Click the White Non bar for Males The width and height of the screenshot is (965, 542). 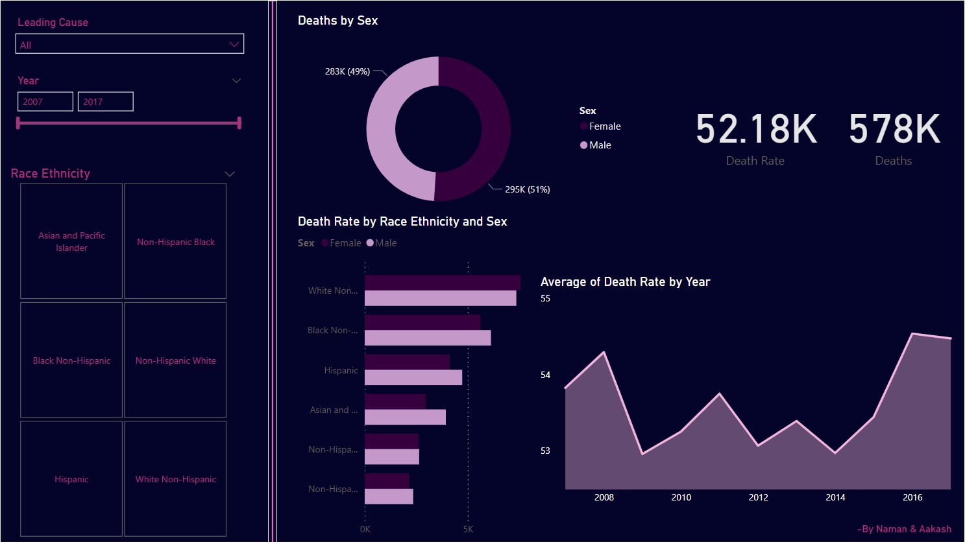tap(440, 298)
